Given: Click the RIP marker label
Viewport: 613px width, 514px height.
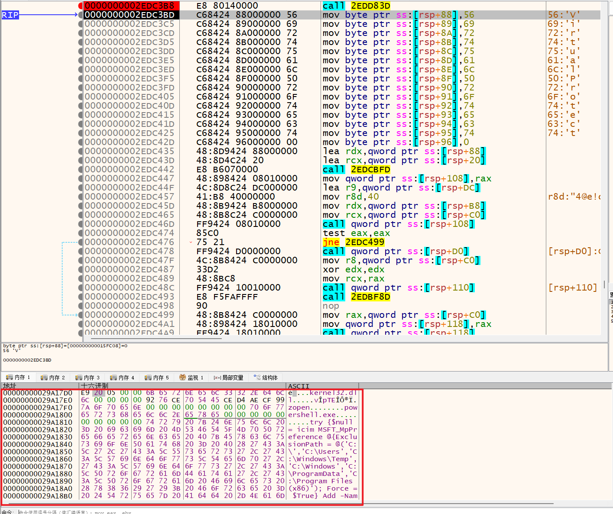Looking at the screenshot, I should point(10,15).
